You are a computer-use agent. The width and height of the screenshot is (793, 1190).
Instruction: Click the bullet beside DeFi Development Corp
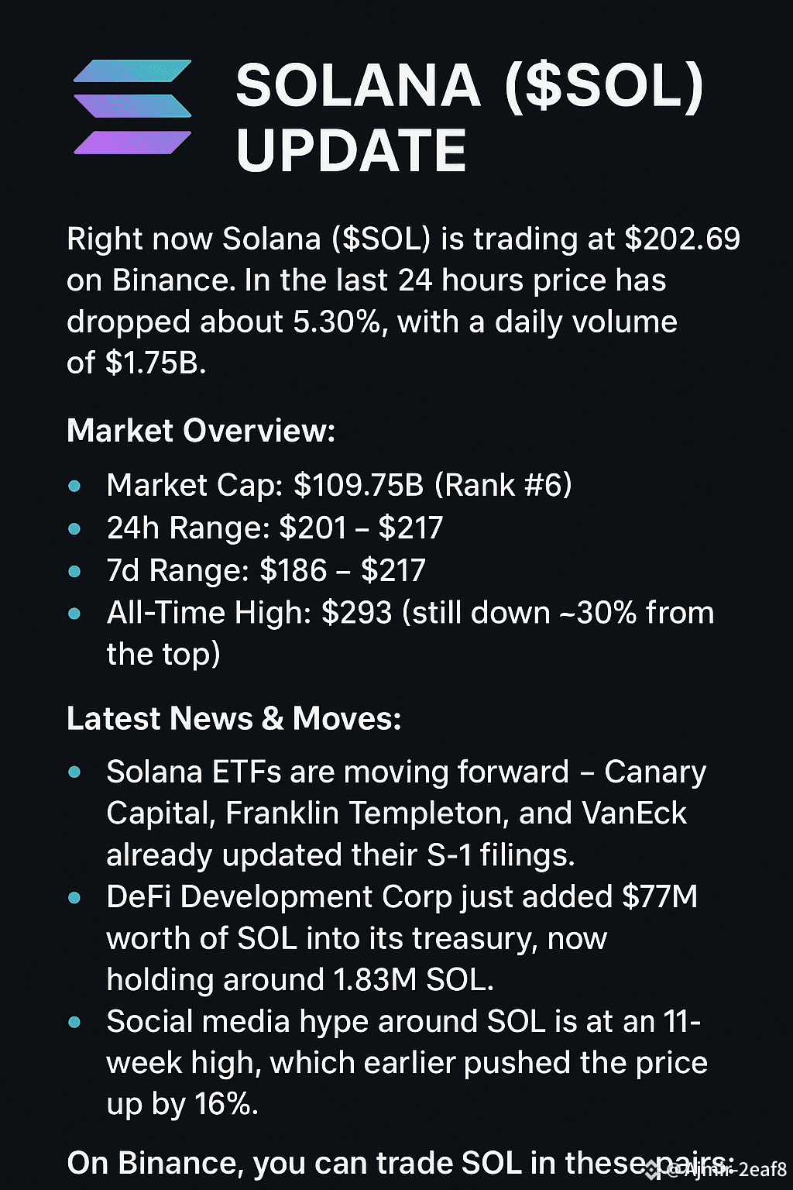click(x=75, y=898)
